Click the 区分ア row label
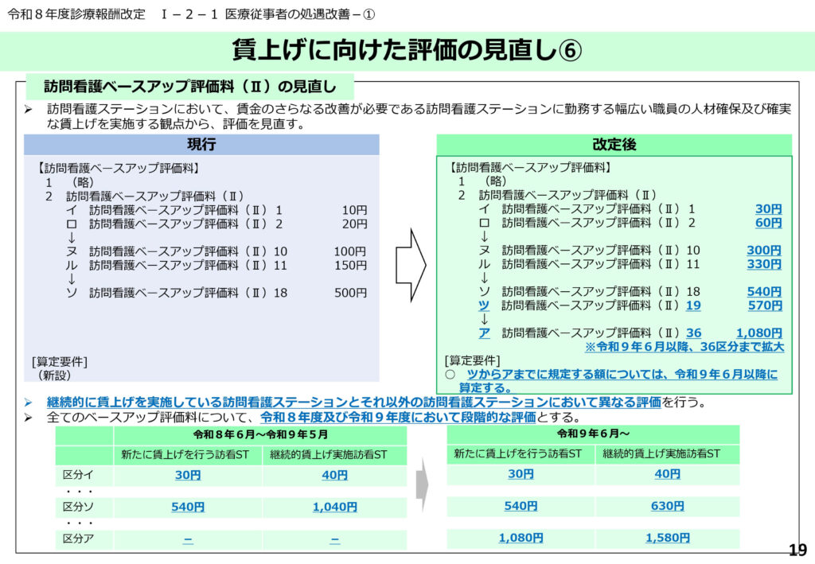Screen dimensions: 815x564 pos(78,539)
